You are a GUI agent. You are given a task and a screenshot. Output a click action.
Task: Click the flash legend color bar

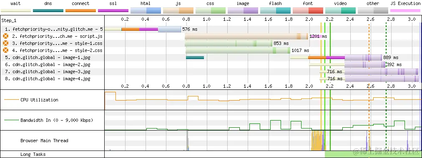click(x=275, y=11)
